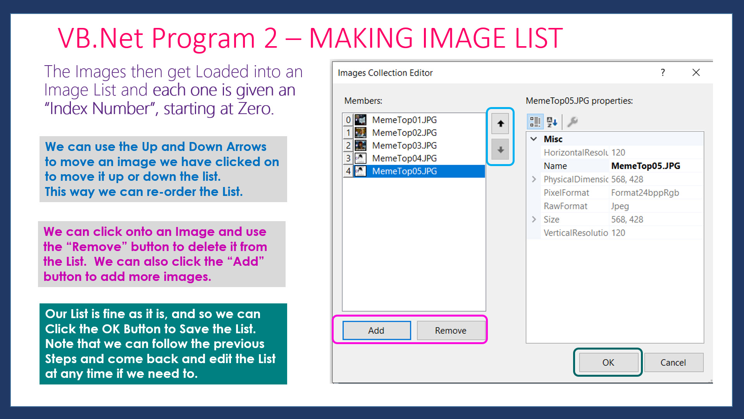This screenshot has height=419, width=744.
Task: Click the Add button
Action: tap(376, 331)
